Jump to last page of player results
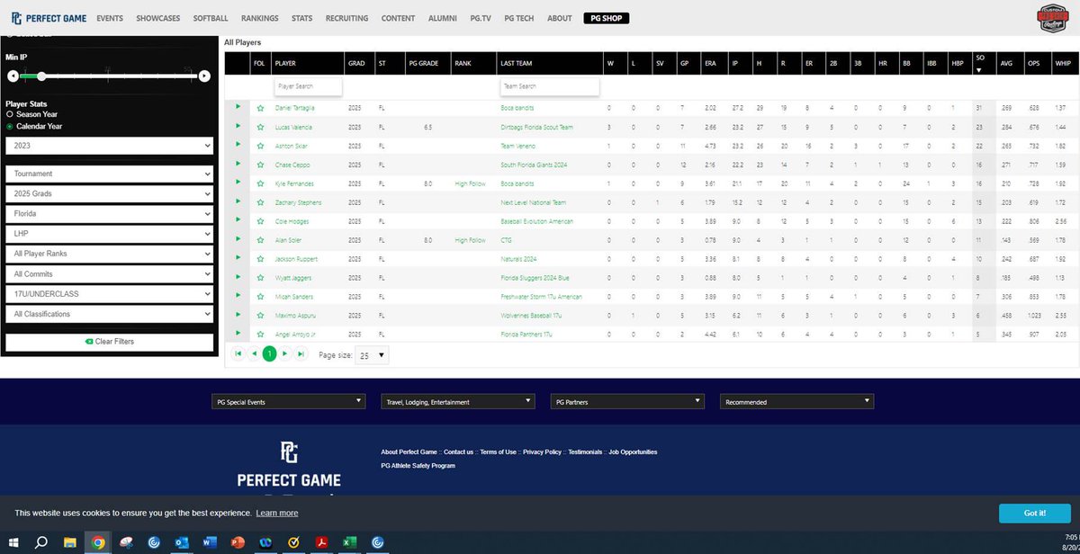Image resolution: width=1080 pixels, height=554 pixels. coord(301,354)
